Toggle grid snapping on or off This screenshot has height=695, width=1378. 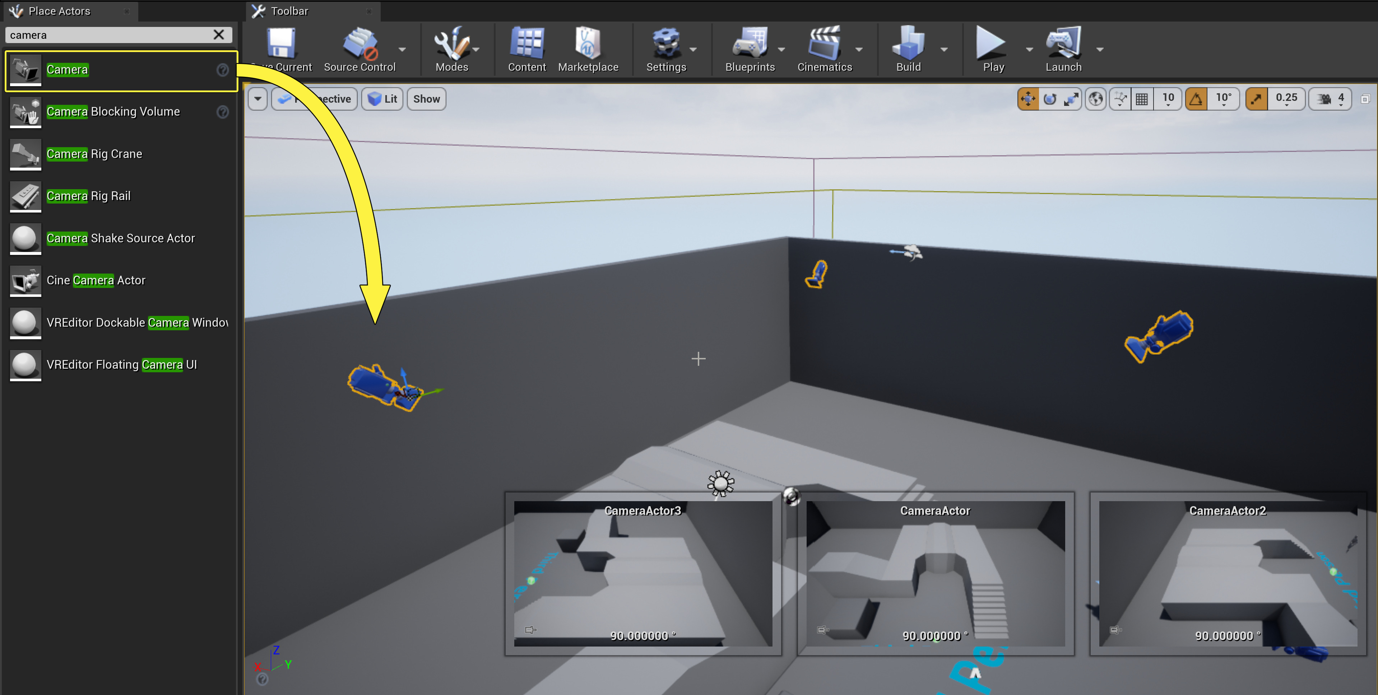tap(1142, 99)
